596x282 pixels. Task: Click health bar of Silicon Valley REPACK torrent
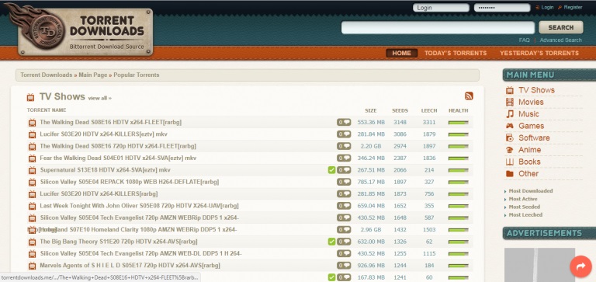pos(459,183)
